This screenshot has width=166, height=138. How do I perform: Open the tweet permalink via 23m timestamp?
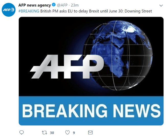tap(75, 5)
